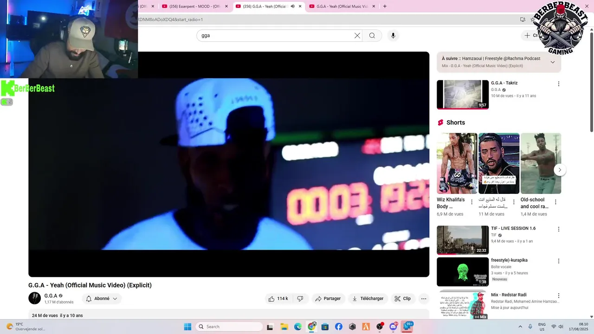Screen dimensions: 594x334
Task: Open Wiz Khalifa's Body short thumbnail
Action: (457, 163)
